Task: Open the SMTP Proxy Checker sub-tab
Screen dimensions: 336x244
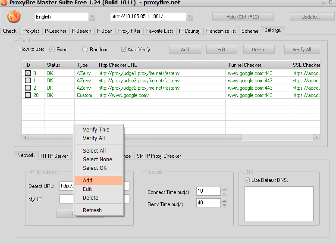Action: click(x=159, y=156)
